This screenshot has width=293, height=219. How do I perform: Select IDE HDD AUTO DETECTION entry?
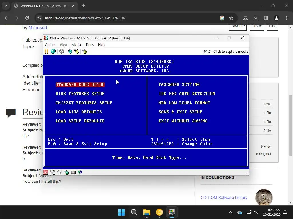click(x=187, y=94)
